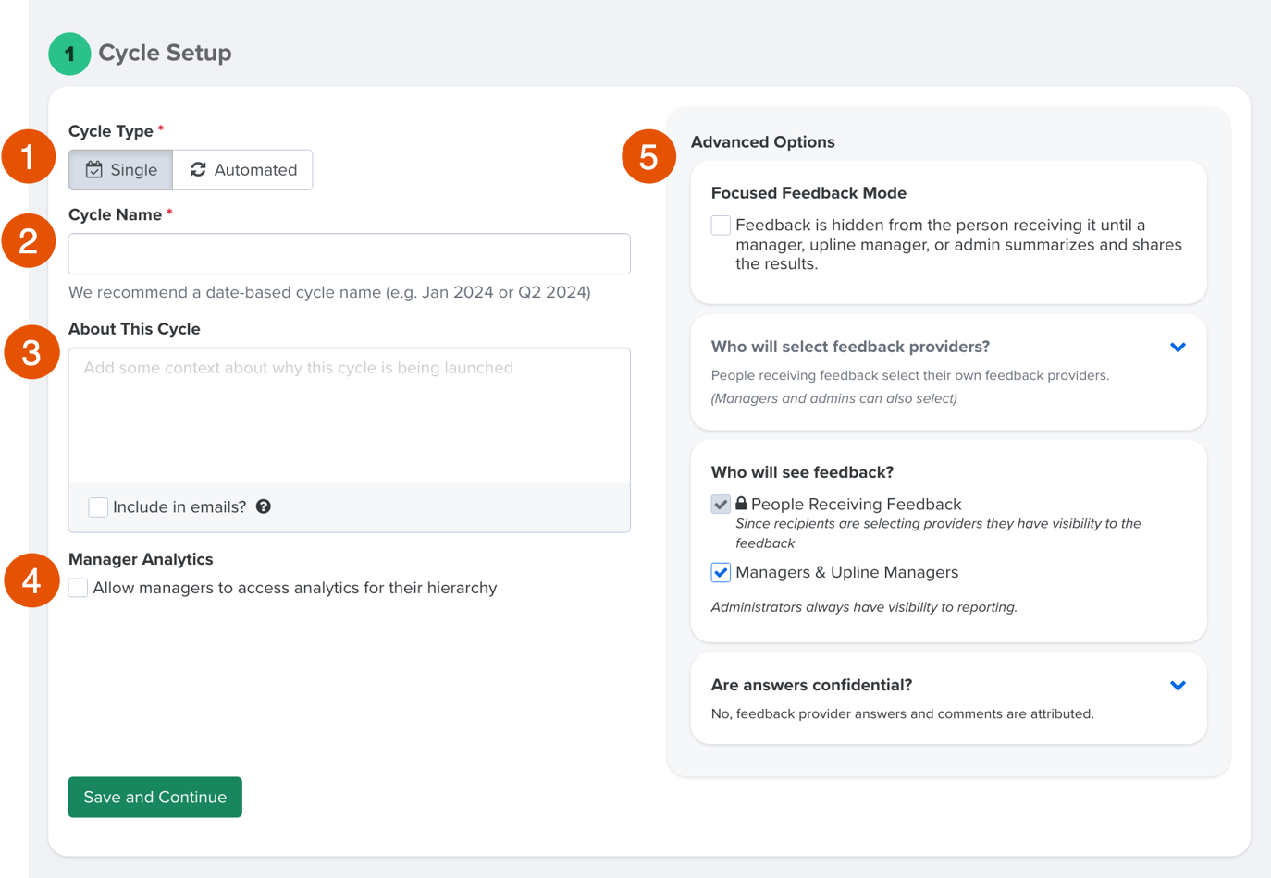Click the green step 1 badge beside Cycle Setup
This screenshot has height=878, width=1271.
coord(69,54)
